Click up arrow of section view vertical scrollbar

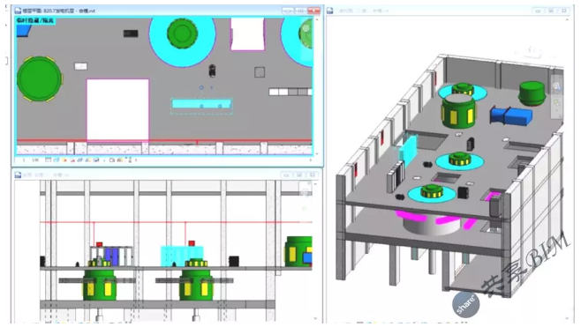pos(315,184)
